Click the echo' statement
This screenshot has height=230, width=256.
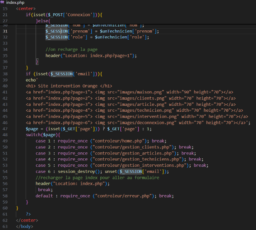tap(32, 80)
